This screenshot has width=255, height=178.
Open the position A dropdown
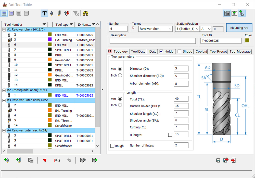pyautogui.click(x=206, y=29)
